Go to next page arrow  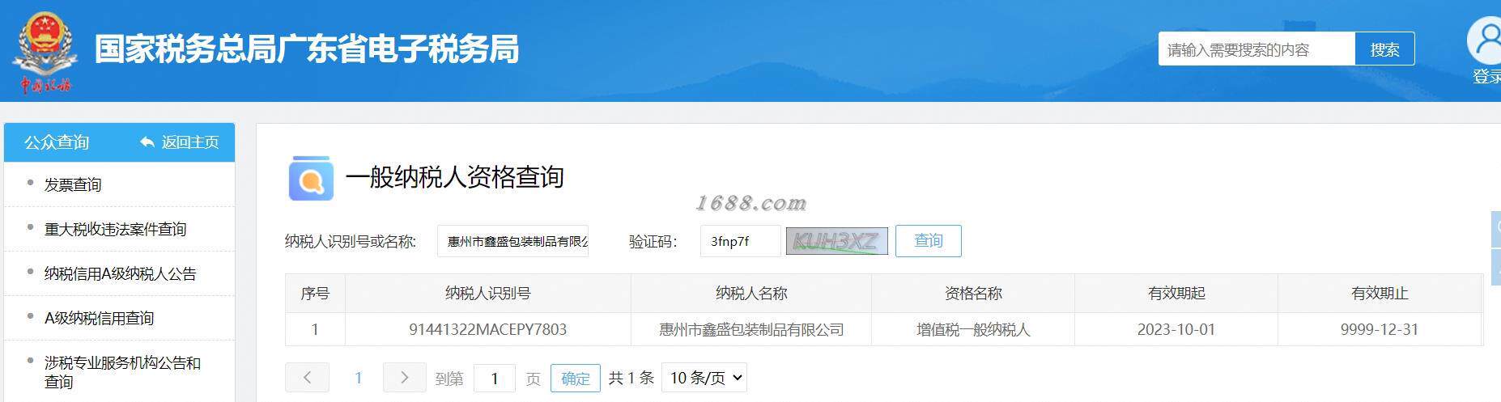(404, 378)
